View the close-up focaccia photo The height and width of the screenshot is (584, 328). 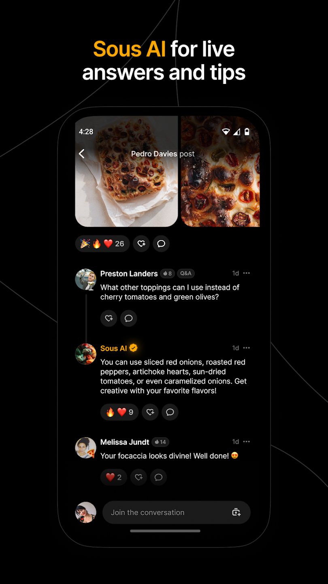pos(221,171)
